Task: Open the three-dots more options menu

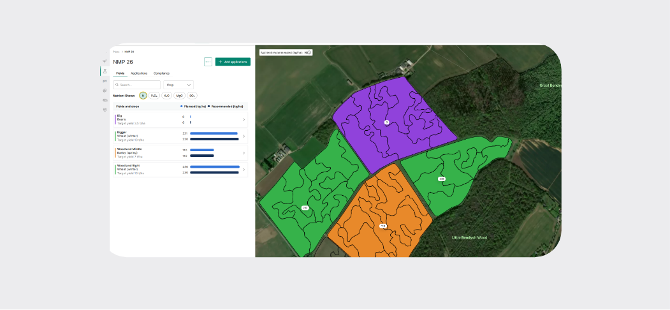Action: (x=208, y=62)
